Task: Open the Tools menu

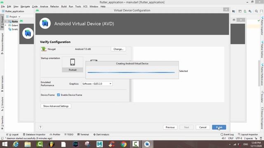Action: click(78, 7)
